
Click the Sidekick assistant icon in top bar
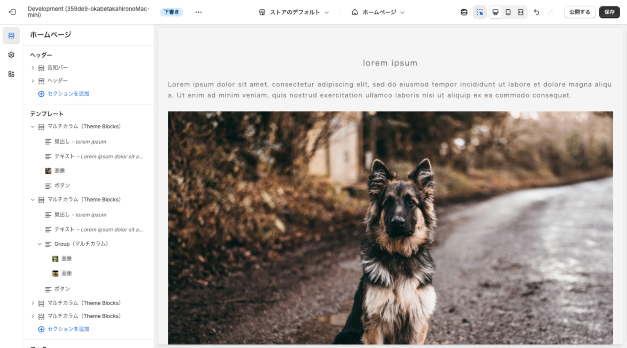[x=464, y=12]
